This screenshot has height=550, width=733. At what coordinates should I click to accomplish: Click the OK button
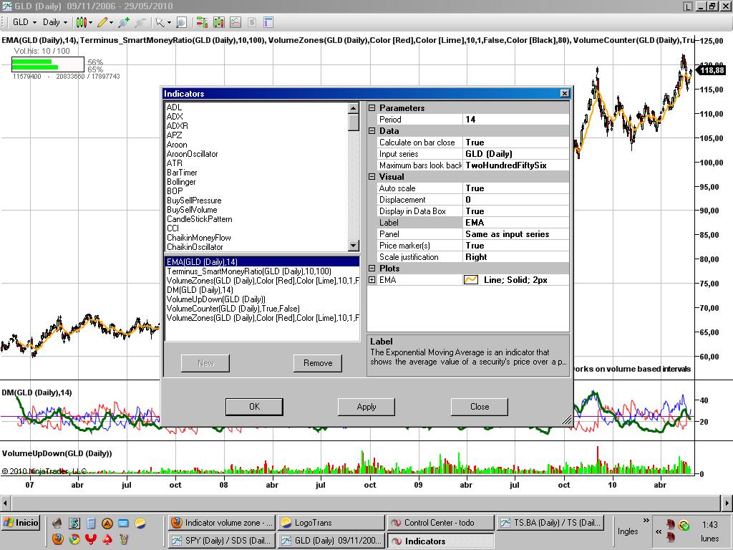point(254,407)
